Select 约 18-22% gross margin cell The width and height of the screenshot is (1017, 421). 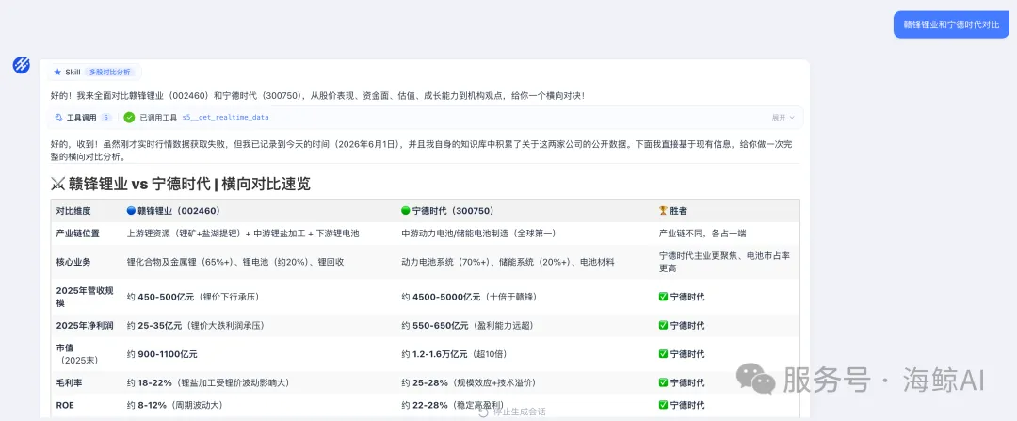click(208, 382)
